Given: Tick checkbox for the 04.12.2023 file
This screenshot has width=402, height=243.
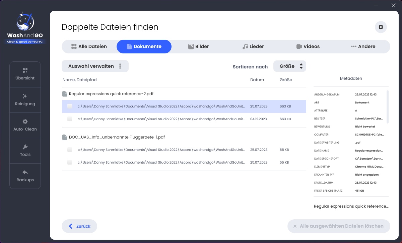Looking at the screenshot, I should pos(70,119).
